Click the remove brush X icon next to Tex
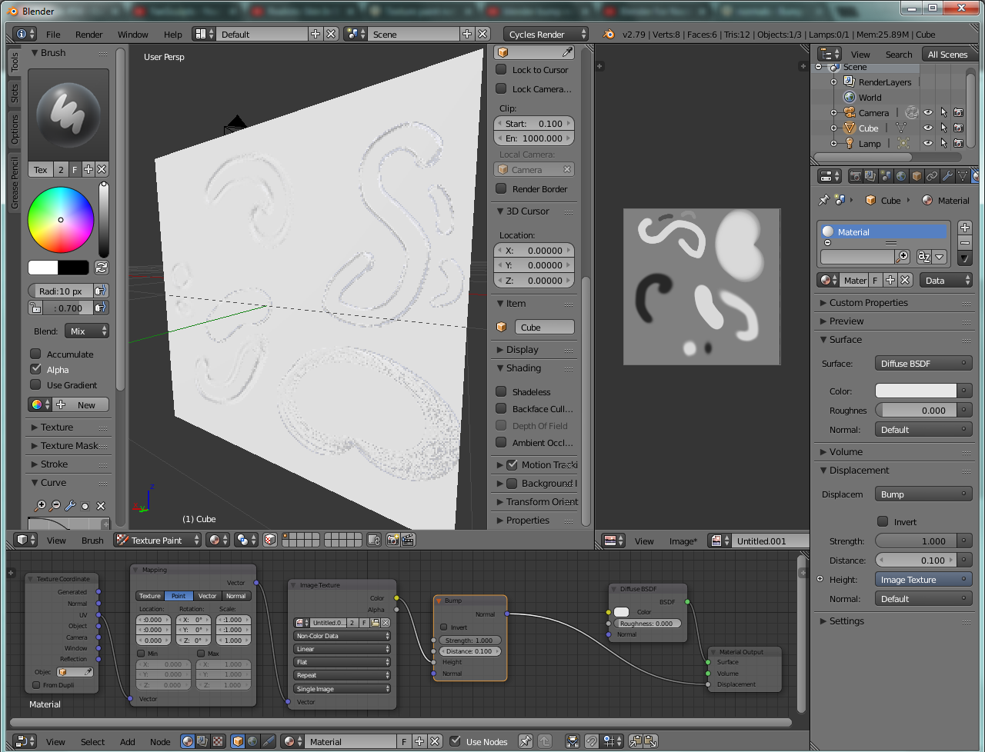This screenshot has height=752, width=985. 102,170
